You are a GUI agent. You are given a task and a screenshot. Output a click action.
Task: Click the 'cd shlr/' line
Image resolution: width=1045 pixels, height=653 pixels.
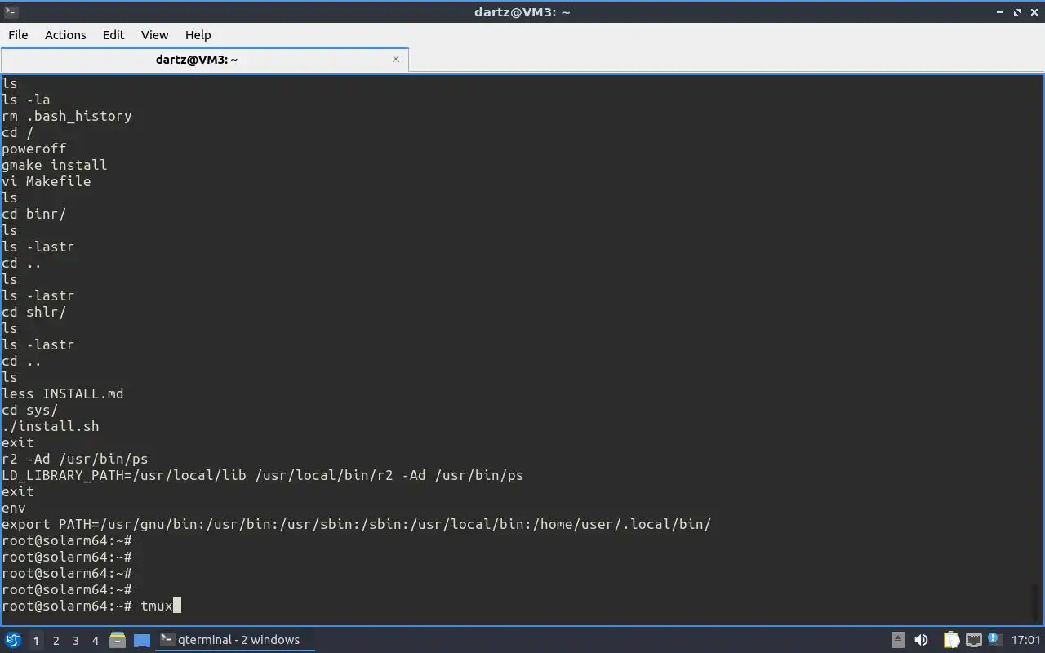[x=33, y=312]
